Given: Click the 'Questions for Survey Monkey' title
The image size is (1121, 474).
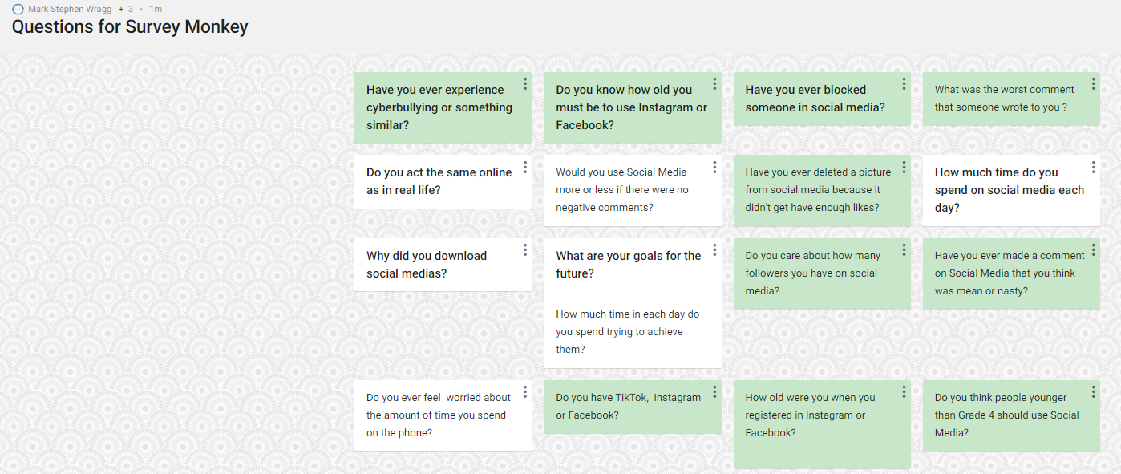Looking at the screenshot, I should (x=130, y=27).
